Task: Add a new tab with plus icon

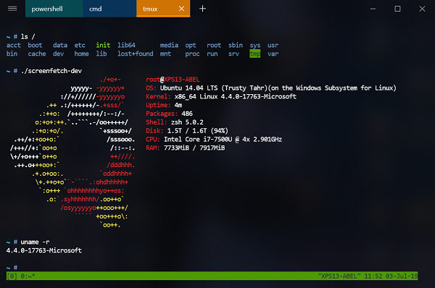Action: click(x=202, y=9)
